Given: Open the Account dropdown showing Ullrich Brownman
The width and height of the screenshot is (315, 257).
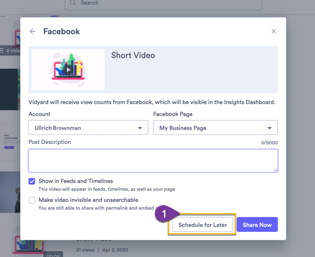Looking at the screenshot, I should [88, 127].
